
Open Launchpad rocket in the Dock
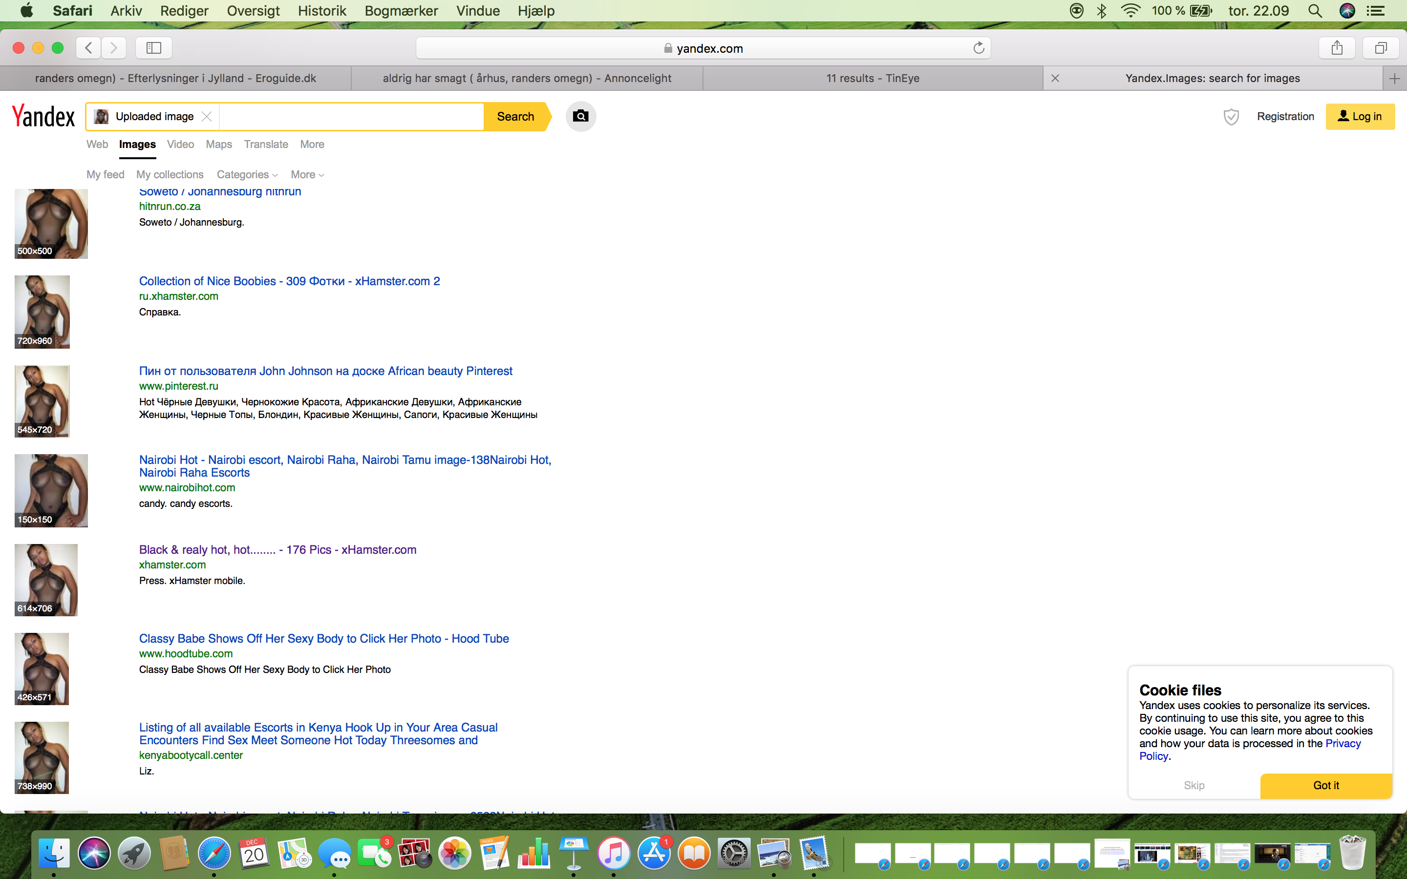[134, 854]
